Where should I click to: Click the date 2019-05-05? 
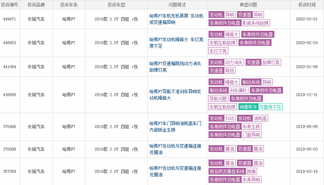[x=307, y=127]
